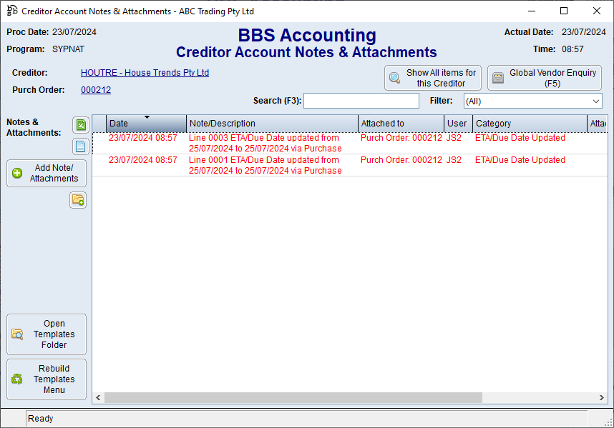
Task: Click the Add Note/Attachments button
Action: (47, 174)
